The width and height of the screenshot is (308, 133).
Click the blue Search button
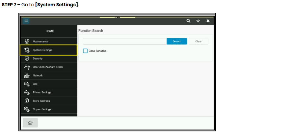click(177, 41)
